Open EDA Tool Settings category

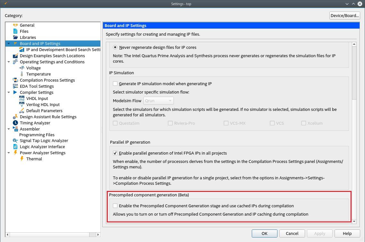point(37,86)
